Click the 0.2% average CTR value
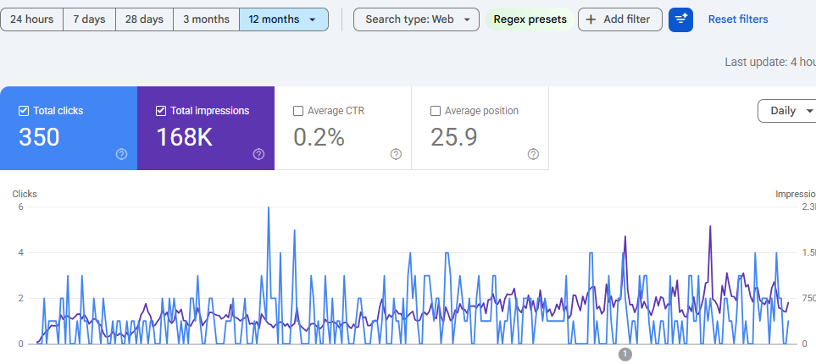 pyautogui.click(x=319, y=137)
